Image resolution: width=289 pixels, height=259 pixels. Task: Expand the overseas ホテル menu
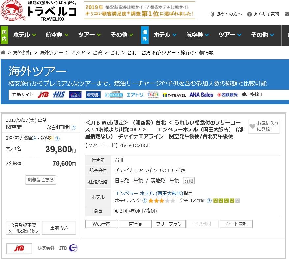pyautogui.click(x=165, y=35)
